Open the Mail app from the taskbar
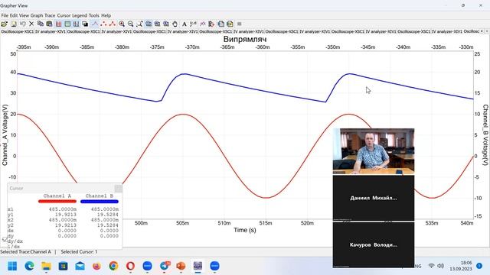 80,266
